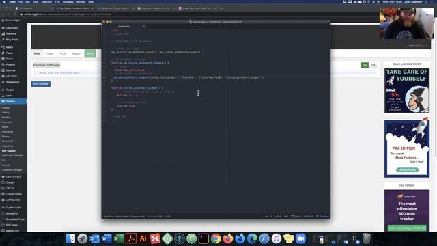Screen dimensions: 437x246
Task: Open Plugins in WordPress sidebar
Action: (10, 90)
